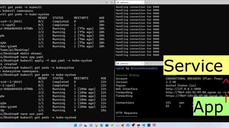Open Microsoft Store from the taskbar
The width and height of the screenshot is (229, 128).
coord(107,125)
